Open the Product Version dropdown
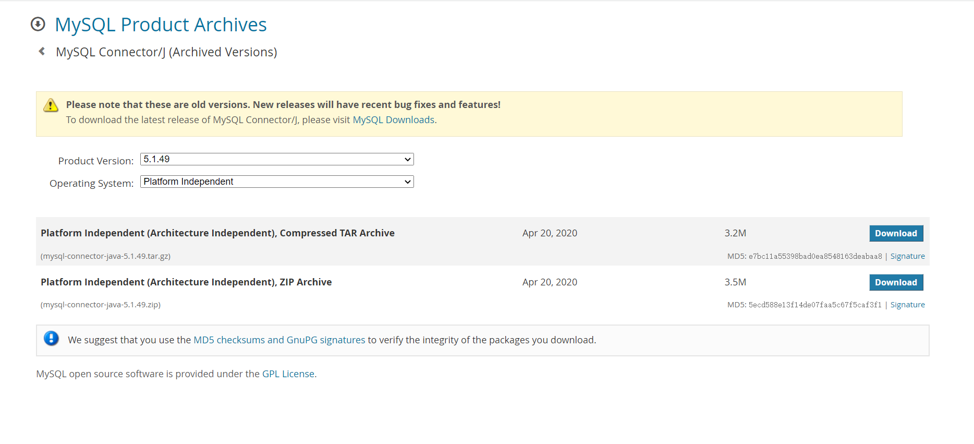Screen dimensions: 974x444 277,159
